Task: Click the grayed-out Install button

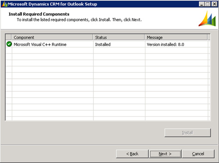Action: pos(187,133)
